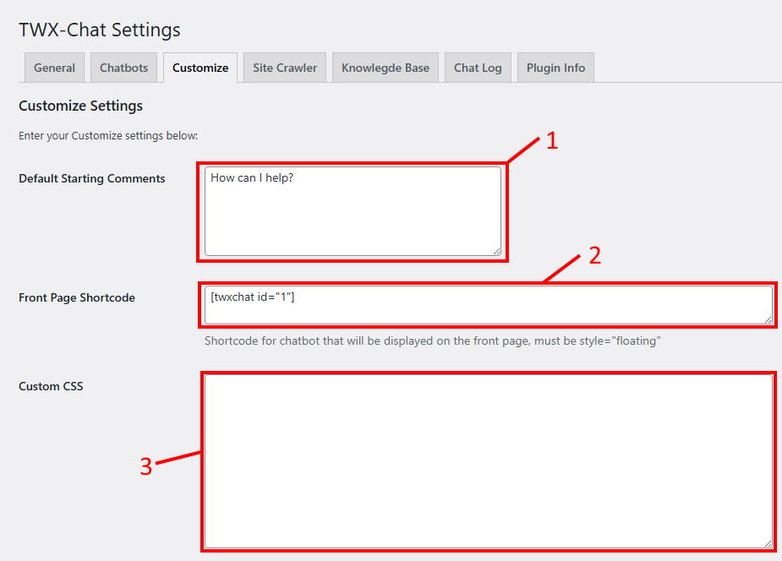The width and height of the screenshot is (782, 561).
Task: Open the Knowlegde Base tab
Action: click(x=386, y=68)
